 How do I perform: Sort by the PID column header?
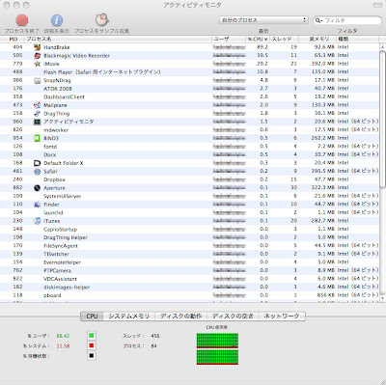pos(13,39)
